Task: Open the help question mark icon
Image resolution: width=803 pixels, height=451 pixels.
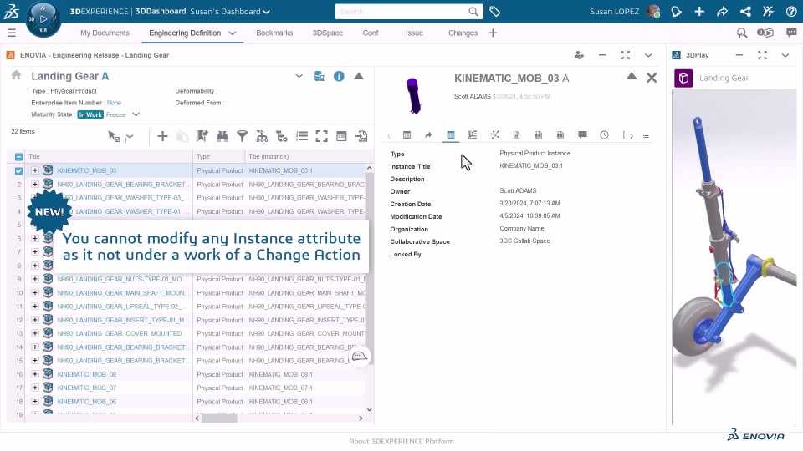Action: (791, 11)
